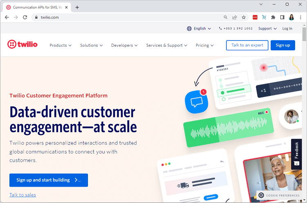Expand Services & Support menu
The width and height of the screenshot is (307, 203).
click(x=167, y=45)
